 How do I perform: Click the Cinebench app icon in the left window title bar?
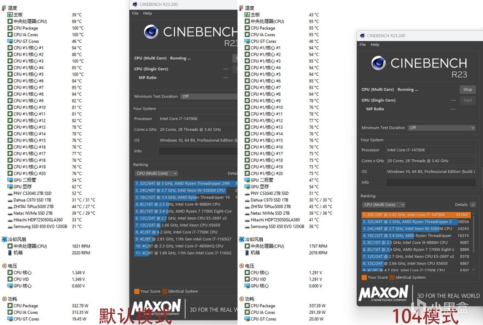pyautogui.click(x=135, y=5)
